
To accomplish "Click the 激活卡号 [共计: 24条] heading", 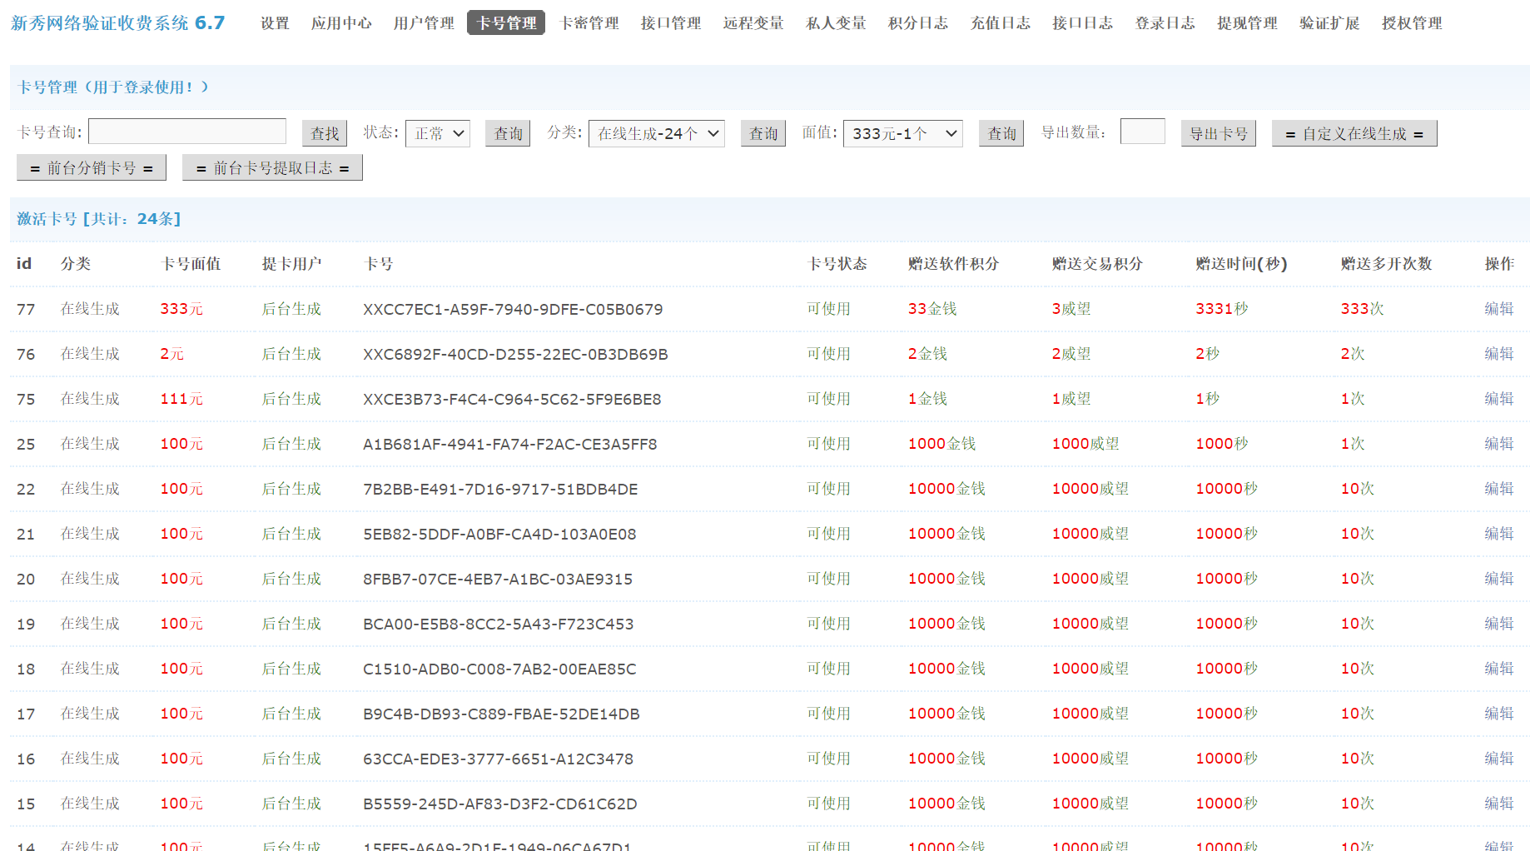I will tap(99, 219).
